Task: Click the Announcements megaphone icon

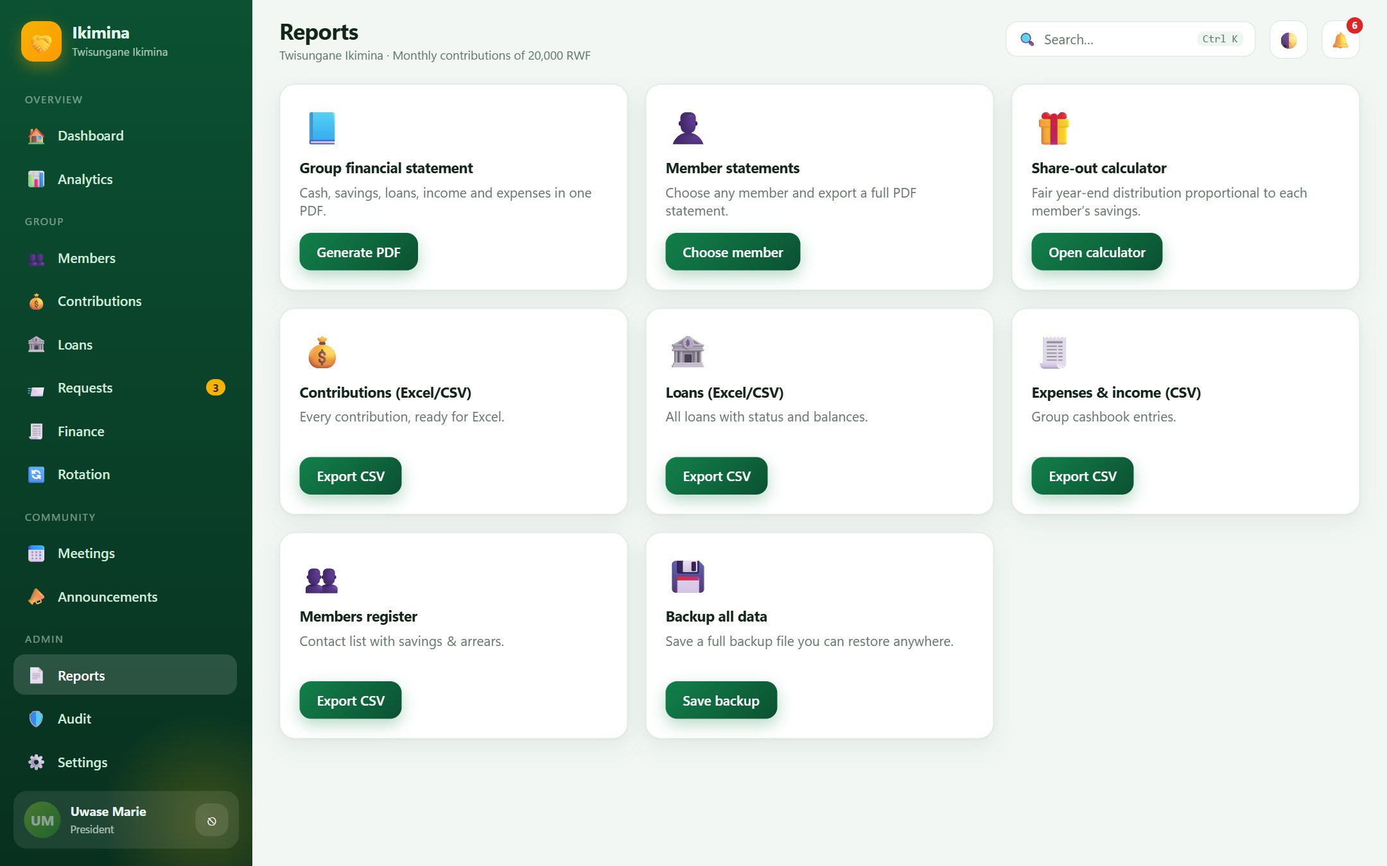Action: coord(37,597)
